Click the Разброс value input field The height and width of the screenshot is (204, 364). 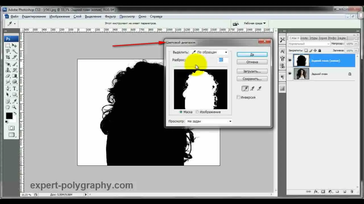pyautogui.click(x=223, y=60)
